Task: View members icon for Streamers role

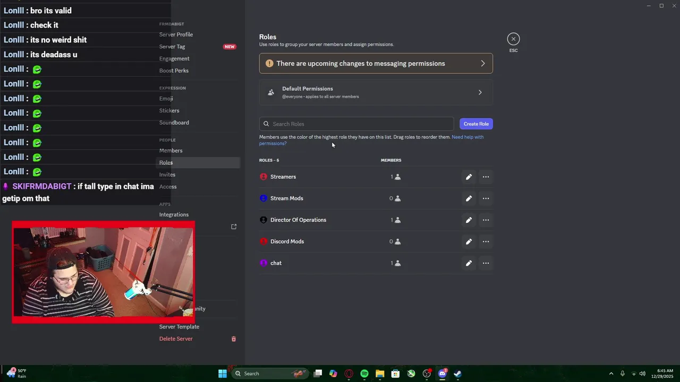Action: (397, 177)
